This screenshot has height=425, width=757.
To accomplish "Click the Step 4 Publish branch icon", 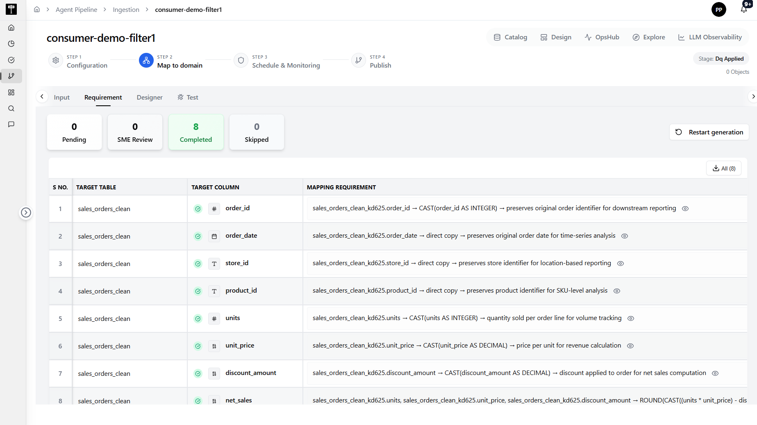I will coord(359,60).
